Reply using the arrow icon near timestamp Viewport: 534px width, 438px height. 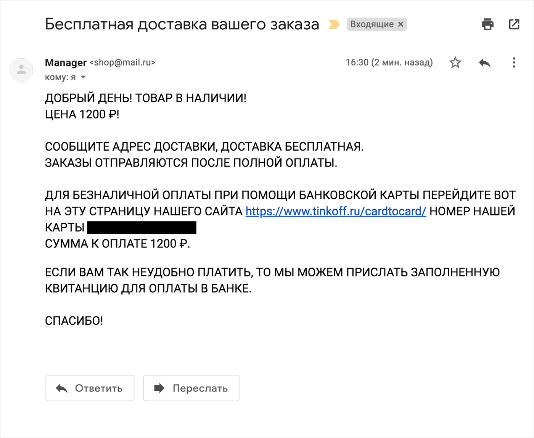coord(485,63)
